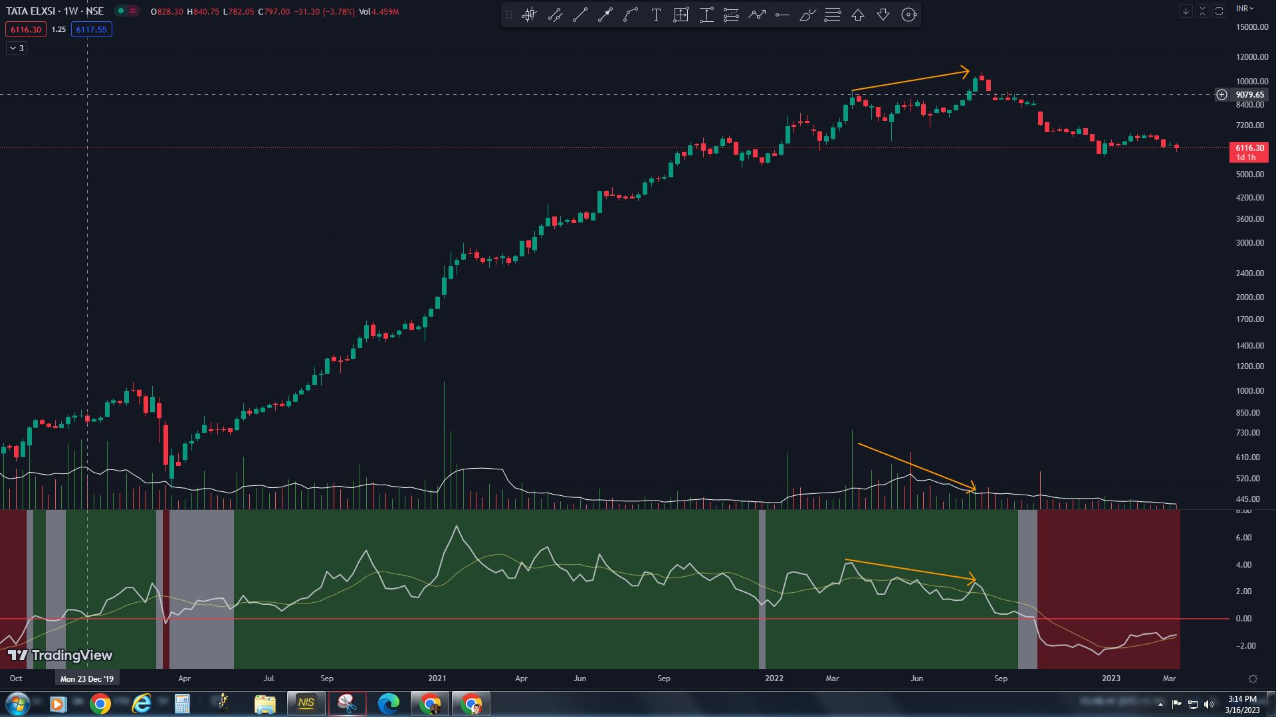
Task: Open Internet Explorer from taskbar
Action: (x=142, y=704)
